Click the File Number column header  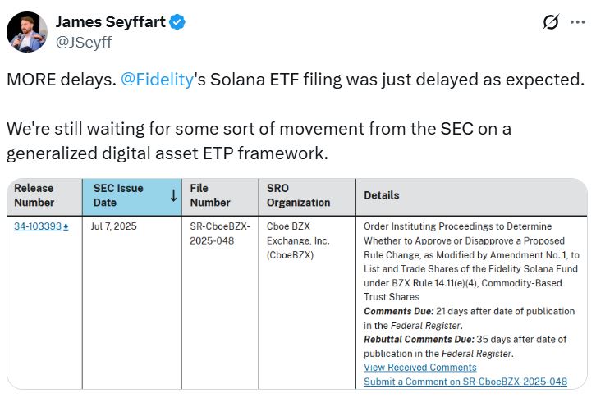pos(210,195)
